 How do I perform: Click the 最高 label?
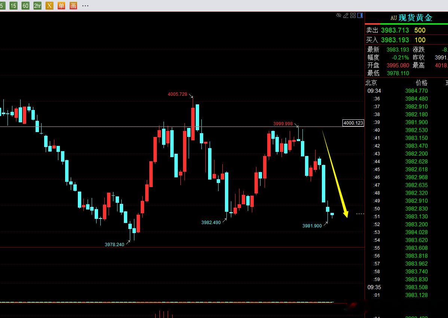pyautogui.click(x=418, y=65)
